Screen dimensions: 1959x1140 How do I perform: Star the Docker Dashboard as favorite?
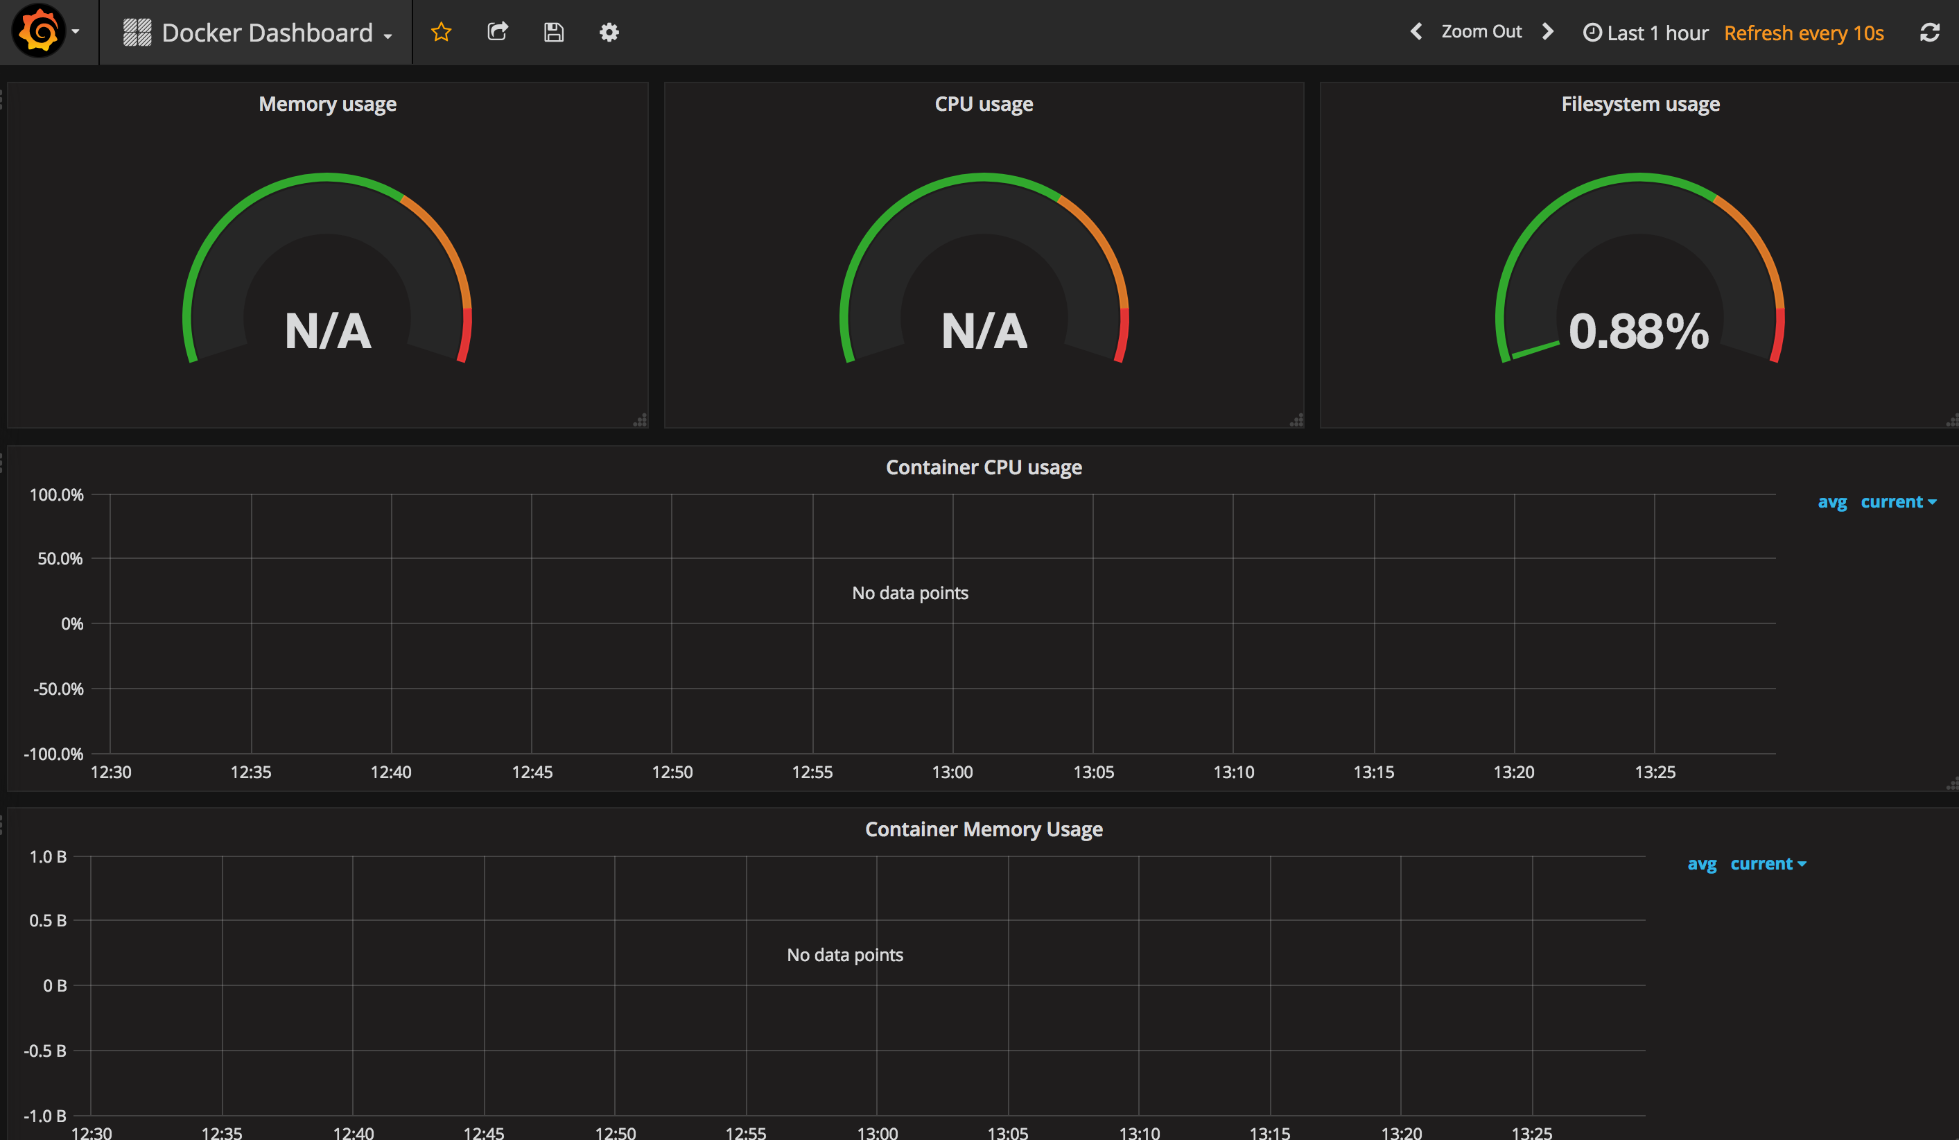(x=441, y=32)
